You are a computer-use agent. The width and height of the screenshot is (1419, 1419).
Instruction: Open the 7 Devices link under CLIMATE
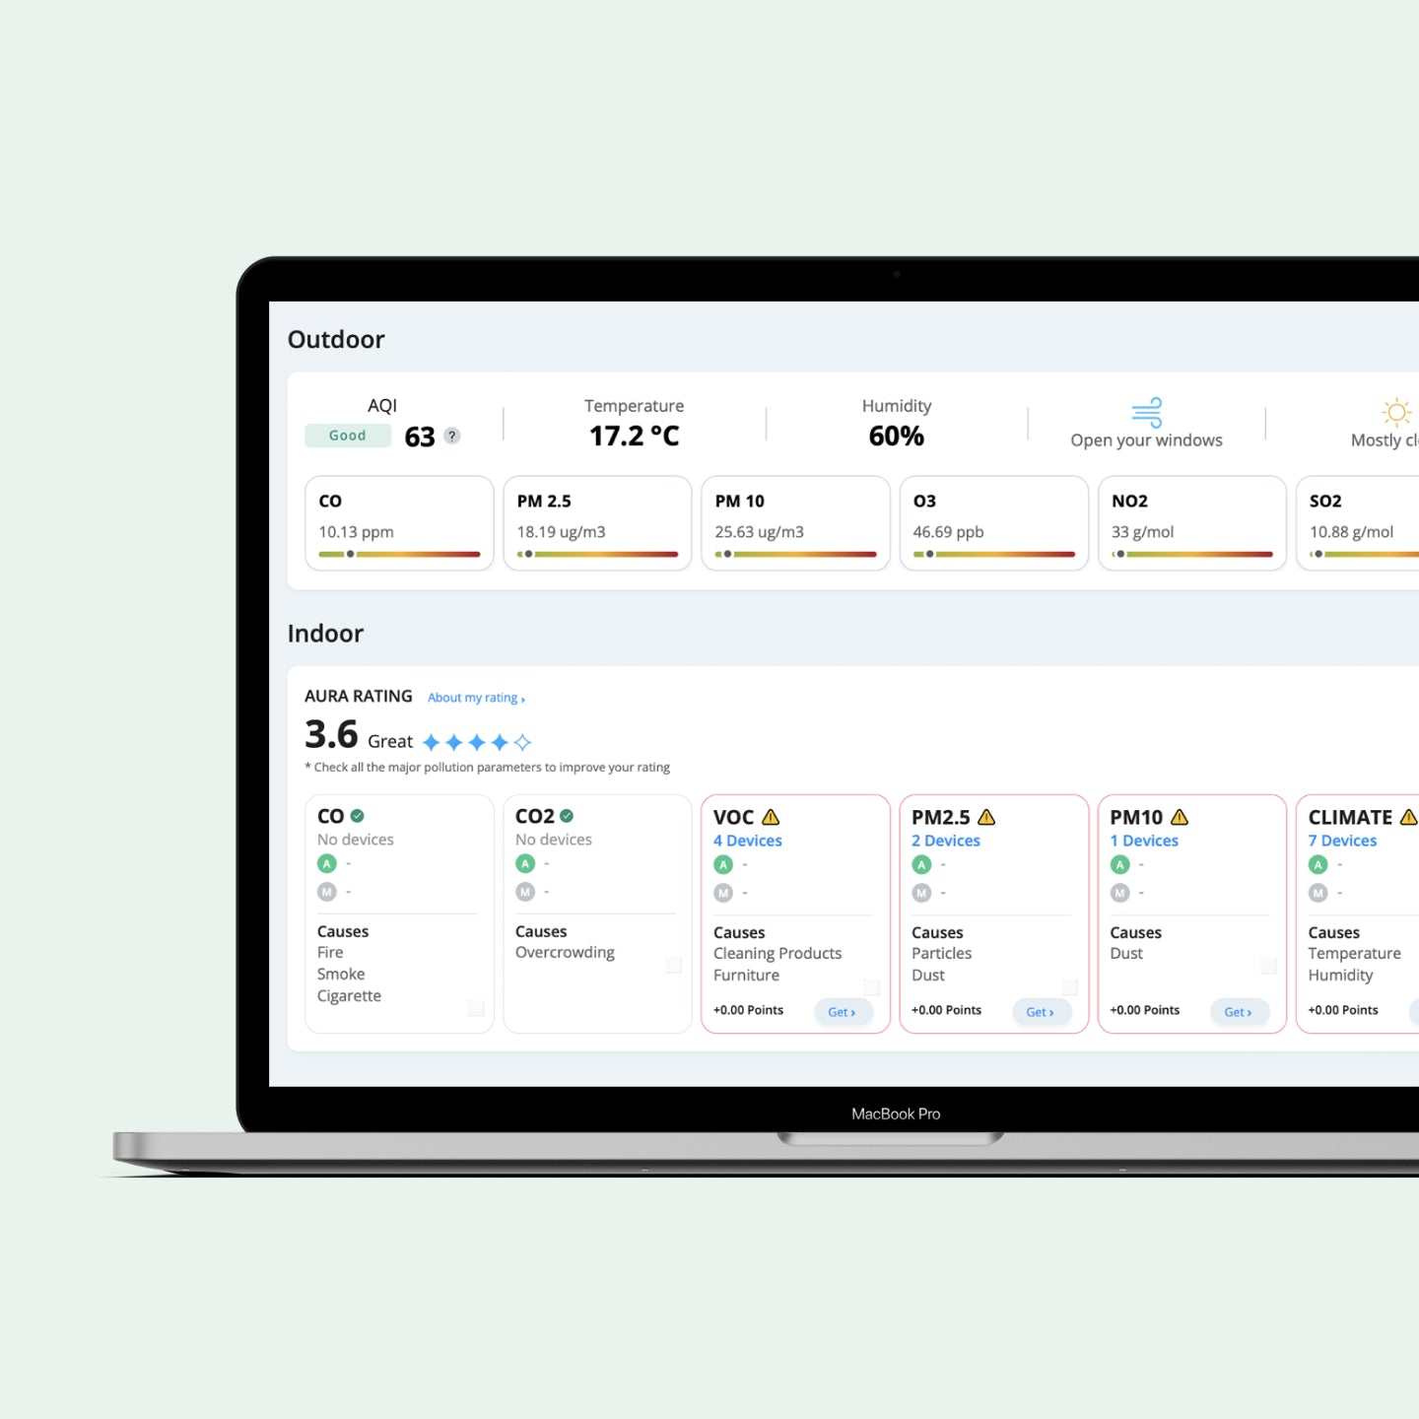point(1342,841)
